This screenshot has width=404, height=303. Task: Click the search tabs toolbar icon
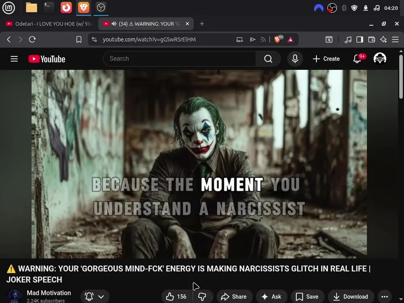tap(329, 40)
